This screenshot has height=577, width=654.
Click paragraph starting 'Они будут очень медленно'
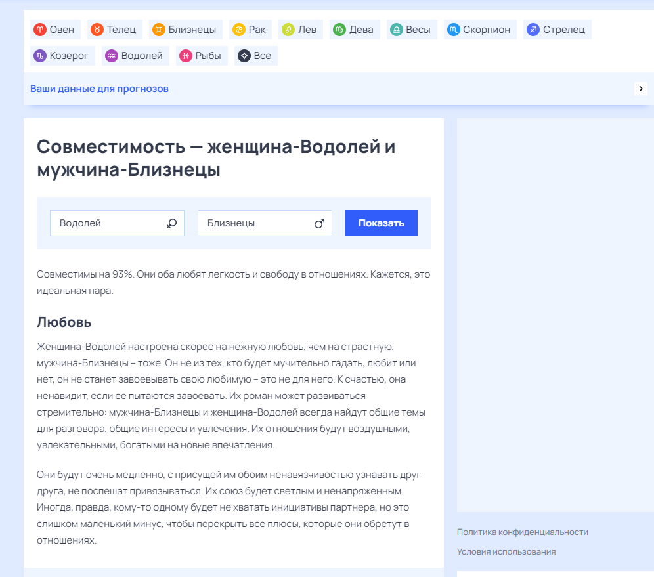pyautogui.click(x=229, y=507)
